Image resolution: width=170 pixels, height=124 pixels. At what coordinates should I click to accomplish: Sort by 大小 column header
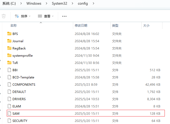point(146,26)
